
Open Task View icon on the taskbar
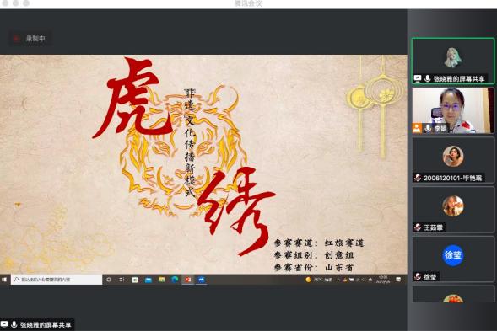click(x=122, y=280)
